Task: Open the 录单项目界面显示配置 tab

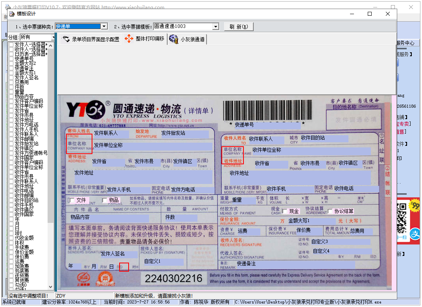Action: (91, 39)
